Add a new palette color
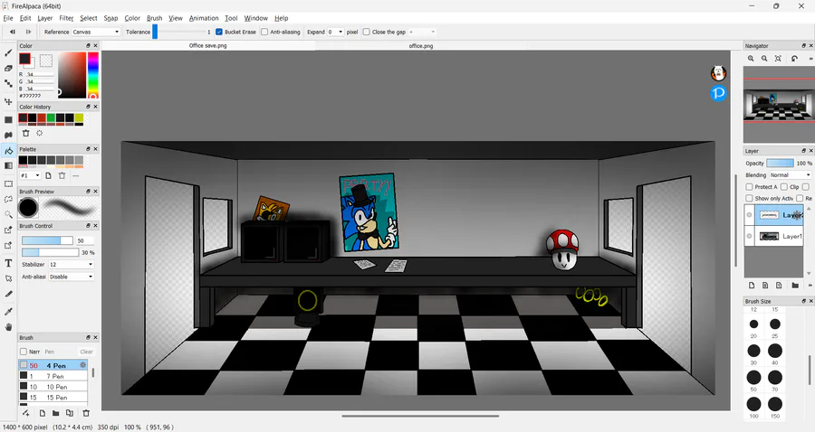 tap(48, 176)
